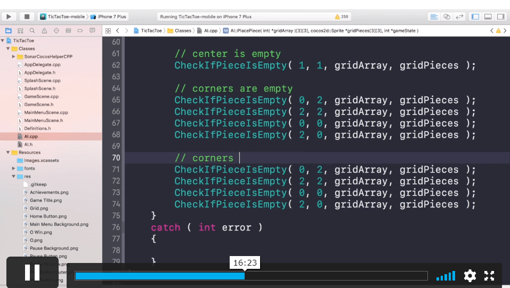Select Images.xcassets item

tap(42, 160)
